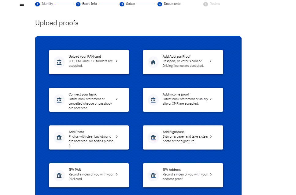
Task: Click step 1 circle for Identity
Action: point(37,4)
